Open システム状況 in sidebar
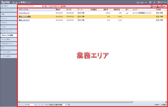Viewport: 168px width, 107px height. point(9,52)
